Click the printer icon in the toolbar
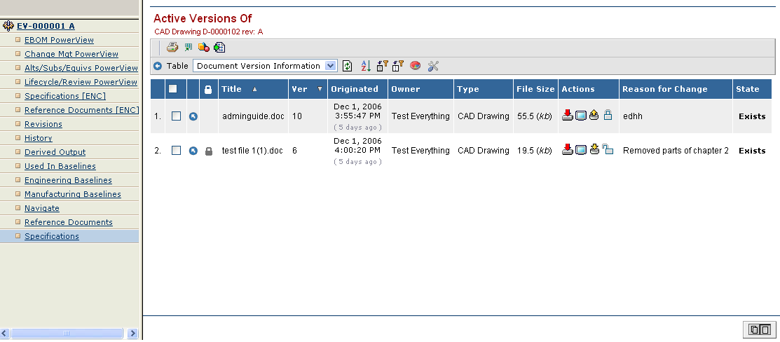The image size is (780, 342). click(x=172, y=48)
